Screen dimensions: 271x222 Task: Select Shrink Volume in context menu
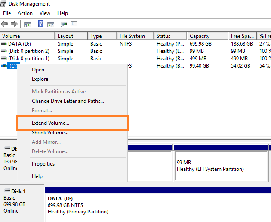[x=50, y=133]
